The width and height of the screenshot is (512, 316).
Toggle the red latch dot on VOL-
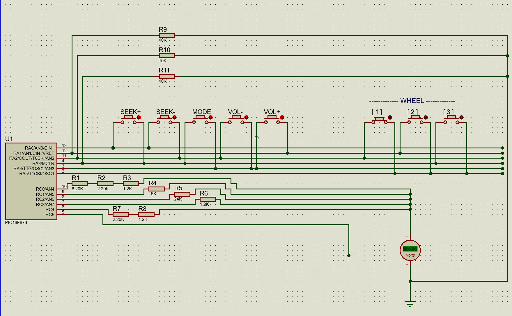247,117
